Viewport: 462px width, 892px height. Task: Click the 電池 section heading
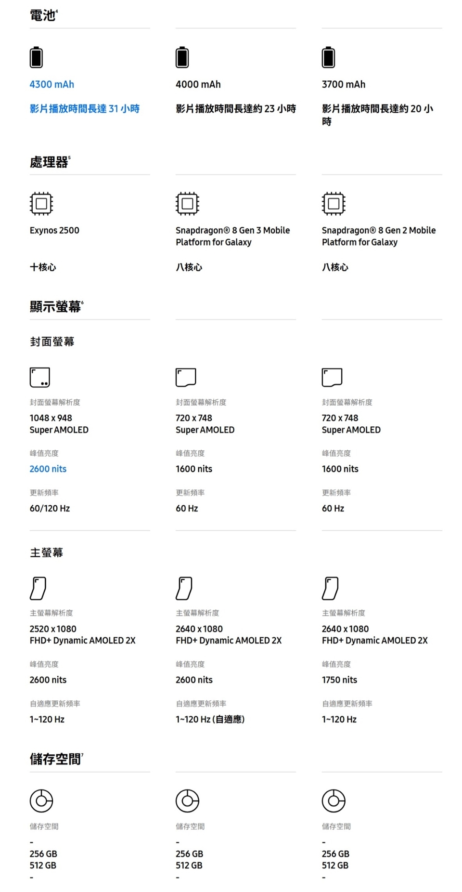click(43, 16)
